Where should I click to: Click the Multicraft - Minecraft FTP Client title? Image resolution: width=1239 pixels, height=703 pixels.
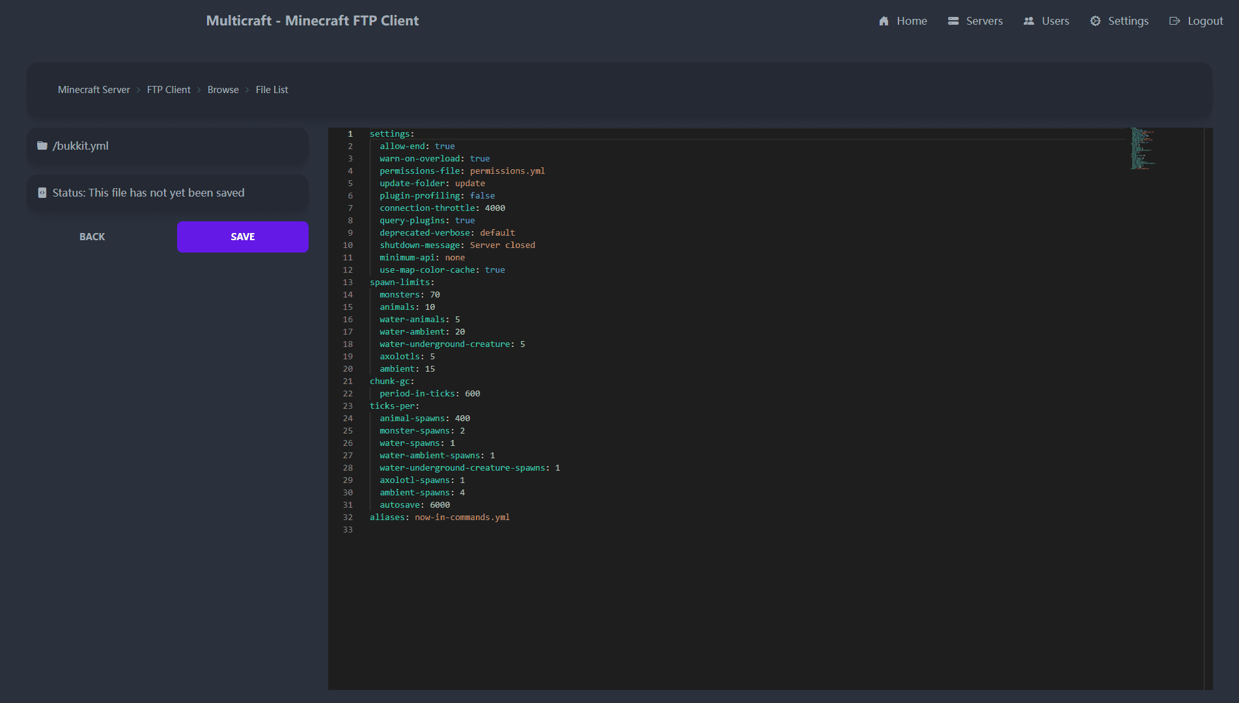[313, 21]
